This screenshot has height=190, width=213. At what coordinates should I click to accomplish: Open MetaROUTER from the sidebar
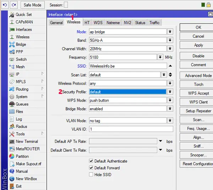click(28, 149)
